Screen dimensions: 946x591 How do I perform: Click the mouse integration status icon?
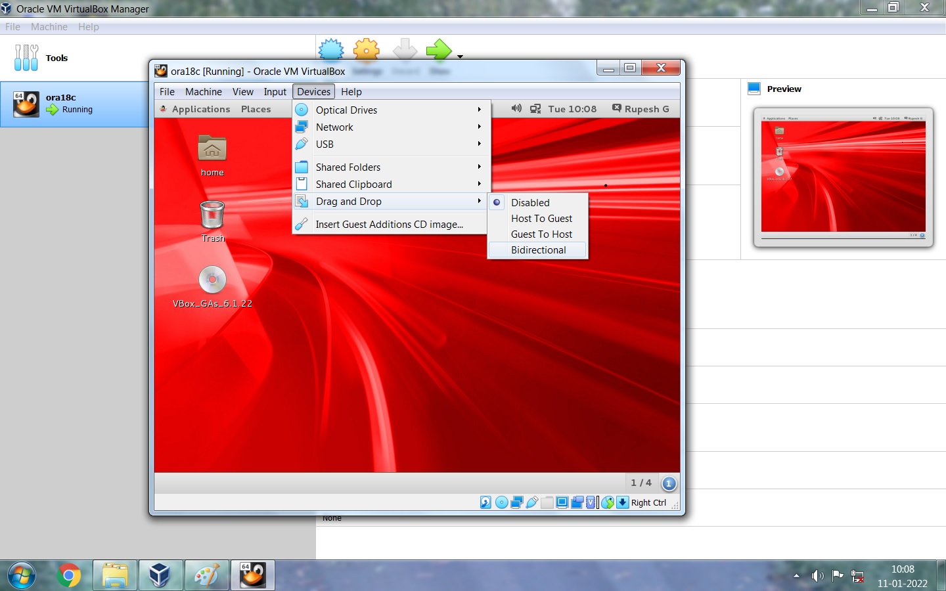click(608, 502)
